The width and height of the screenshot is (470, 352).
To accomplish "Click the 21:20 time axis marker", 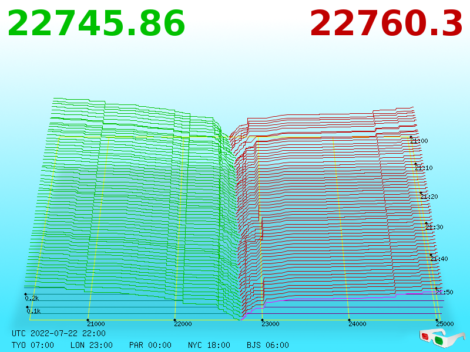I will pos(429,197).
